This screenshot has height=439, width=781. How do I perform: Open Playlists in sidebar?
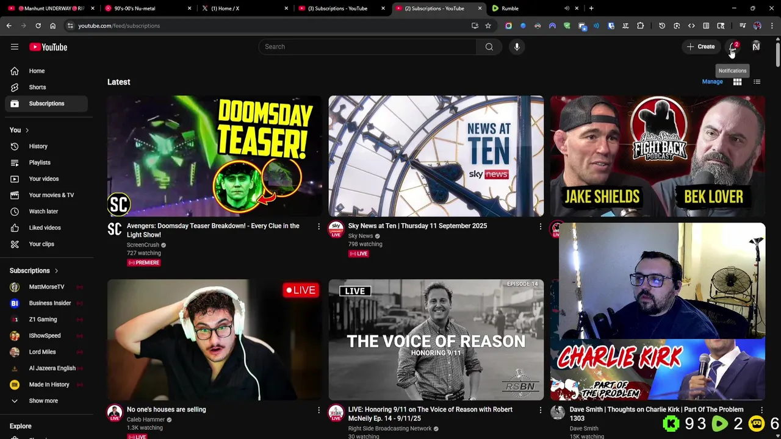[x=46, y=163]
